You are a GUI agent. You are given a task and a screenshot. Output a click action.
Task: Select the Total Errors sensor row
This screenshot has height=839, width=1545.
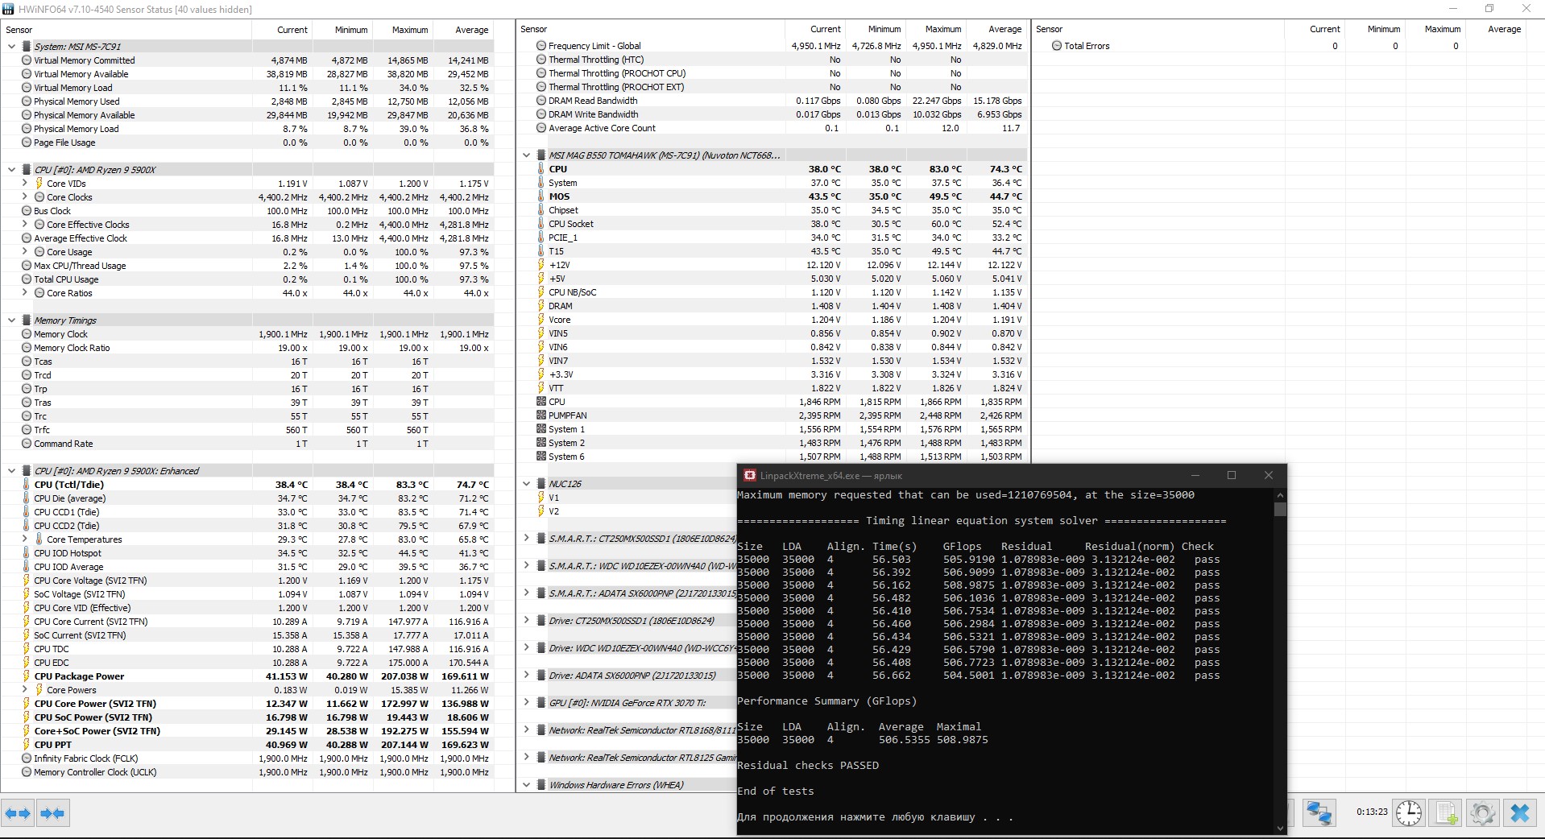tap(1287, 46)
